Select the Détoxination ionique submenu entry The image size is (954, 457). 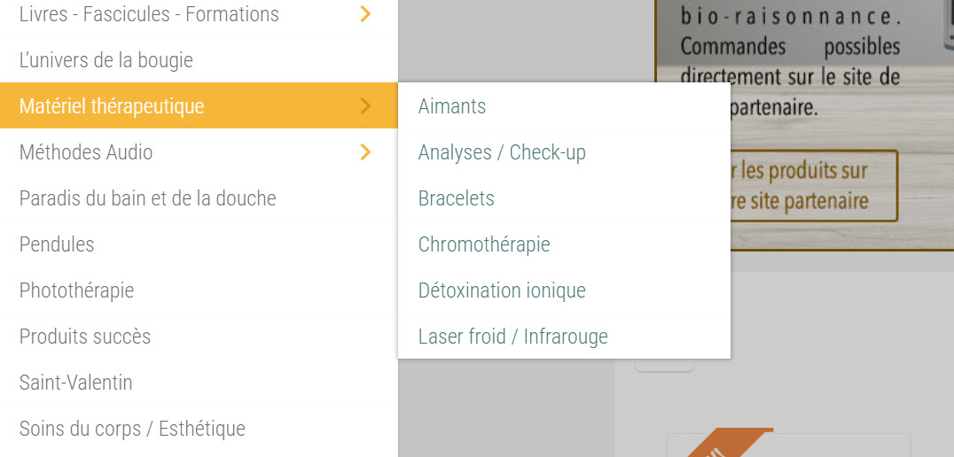[502, 290]
